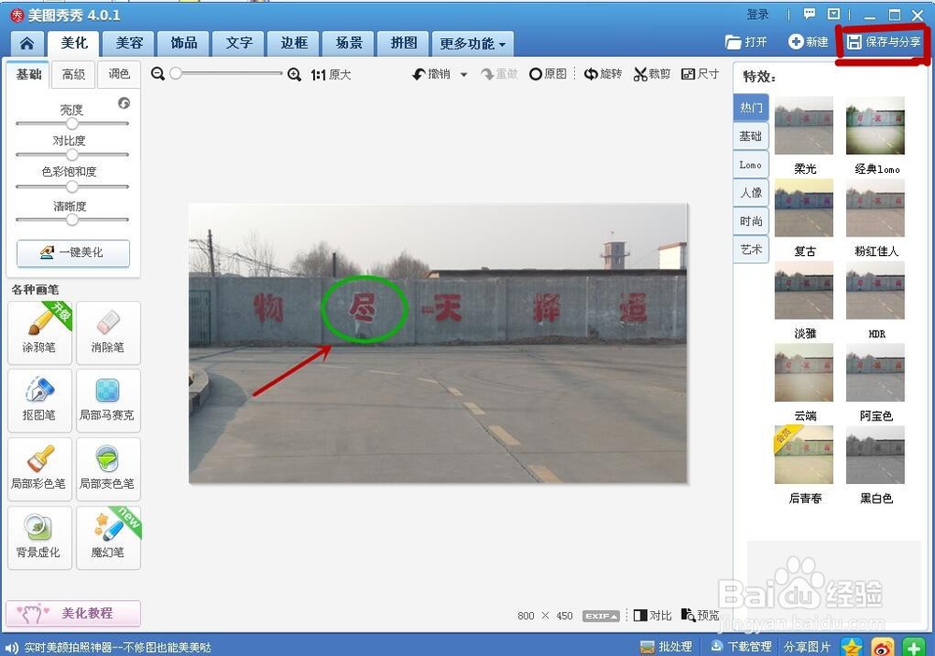The height and width of the screenshot is (656, 935).
Task: Select the 时尚 effects category
Action: coord(751,221)
